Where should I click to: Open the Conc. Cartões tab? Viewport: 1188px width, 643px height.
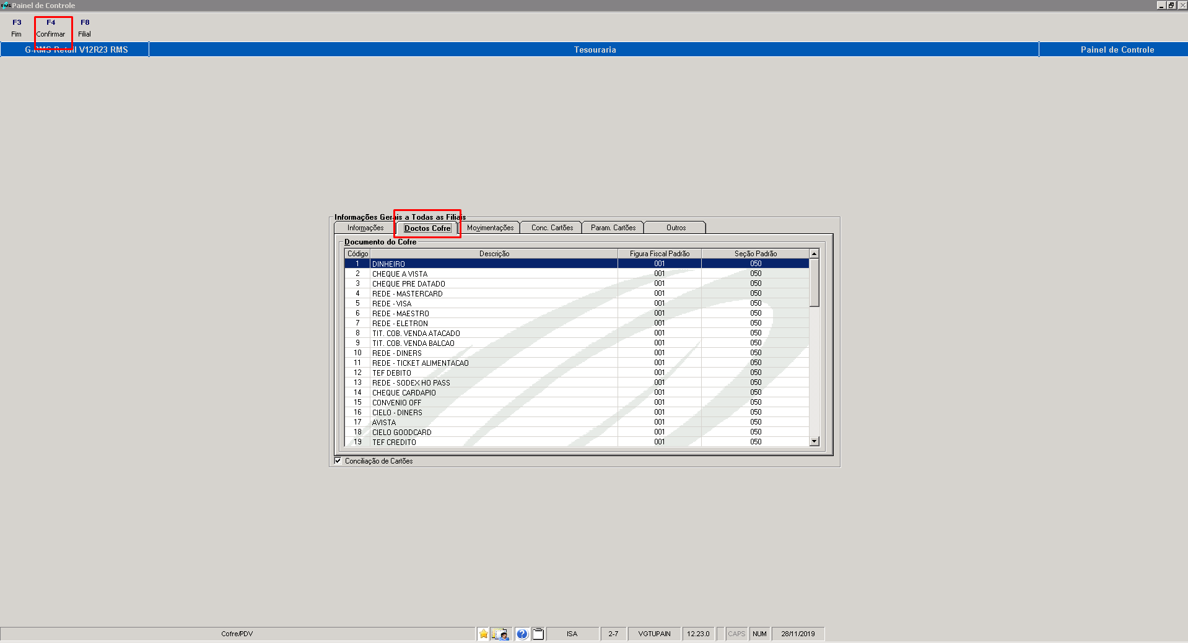[x=552, y=228]
